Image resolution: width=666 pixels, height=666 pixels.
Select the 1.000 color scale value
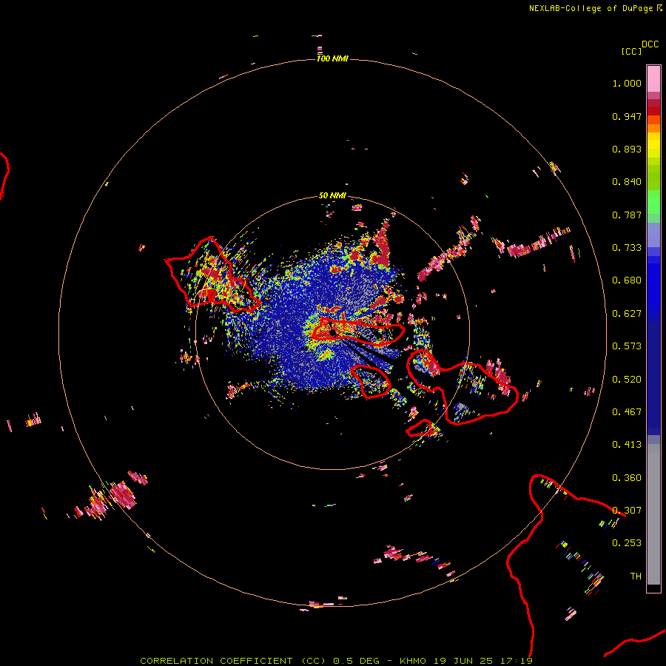pyautogui.click(x=627, y=83)
